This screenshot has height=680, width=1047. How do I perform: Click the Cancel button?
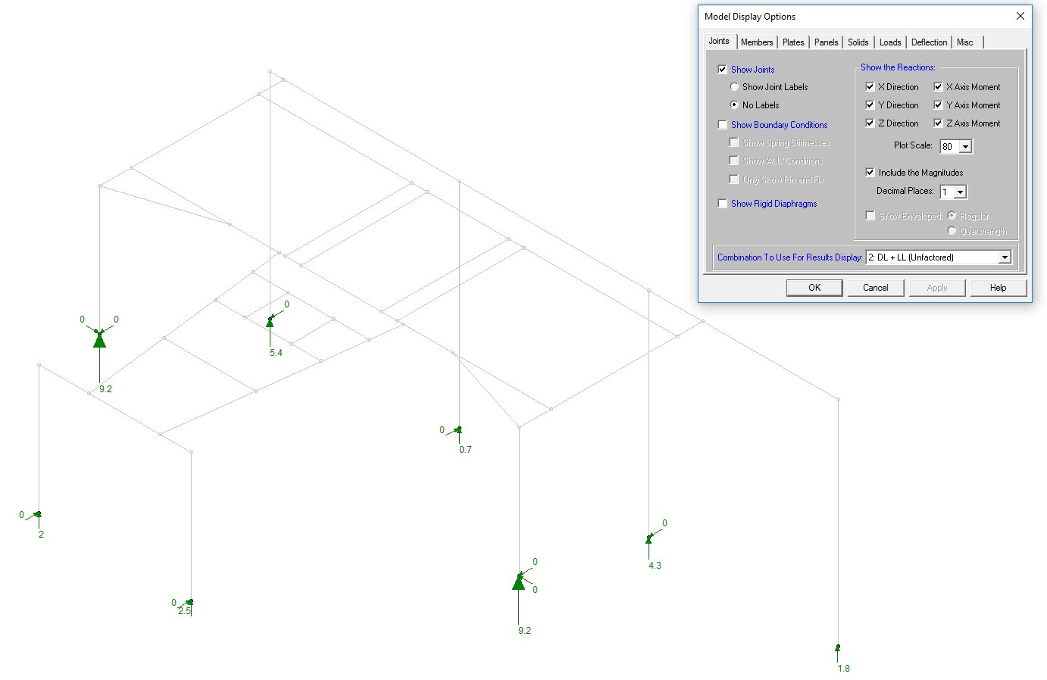point(875,288)
